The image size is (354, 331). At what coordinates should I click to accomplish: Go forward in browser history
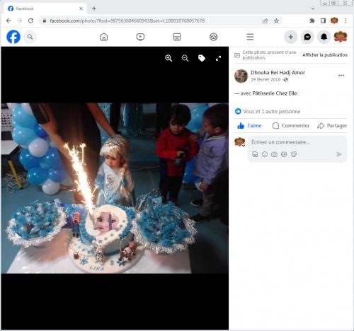[x=20, y=21]
